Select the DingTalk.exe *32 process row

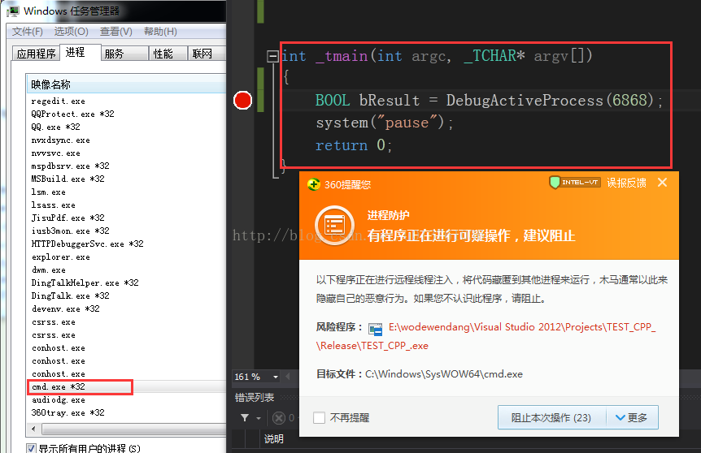(x=126, y=296)
